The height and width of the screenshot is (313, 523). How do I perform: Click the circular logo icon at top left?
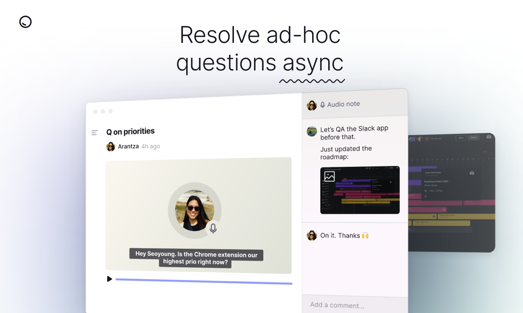[26, 22]
